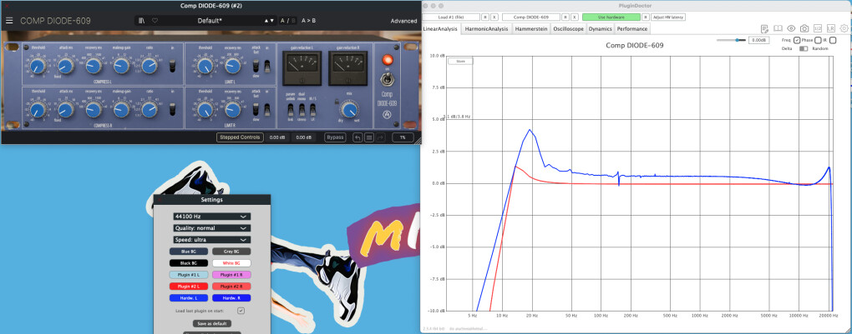Click Compress L ratio knob
The height and width of the screenshot is (334, 852).
[150, 66]
